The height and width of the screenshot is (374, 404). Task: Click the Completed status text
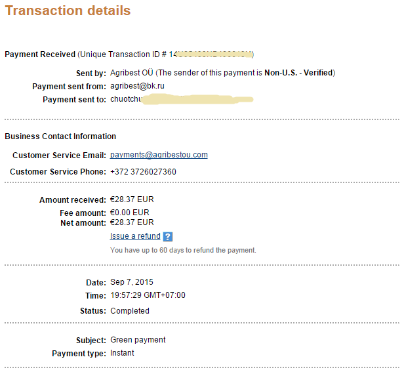coord(130,311)
